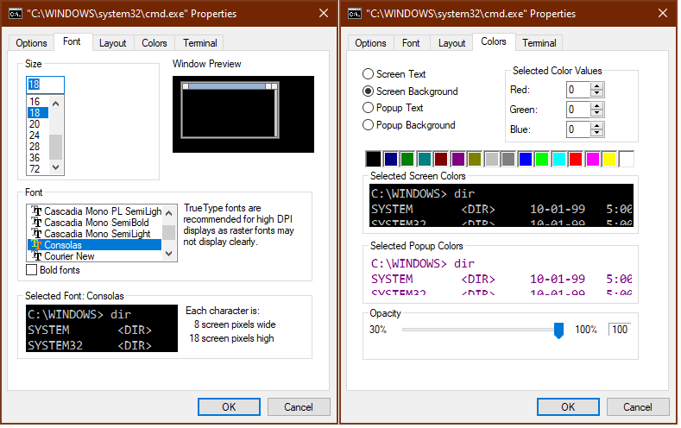This screenshot has width=681, height=428.
Task: Pick the teal color swatch
Action: pos(425,160)
